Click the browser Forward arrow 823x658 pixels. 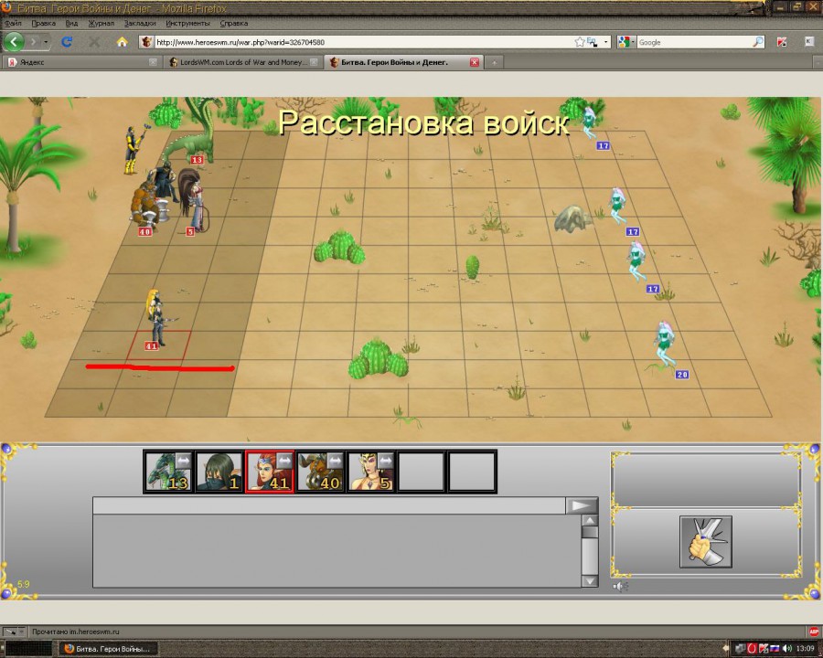coord(33,41)
